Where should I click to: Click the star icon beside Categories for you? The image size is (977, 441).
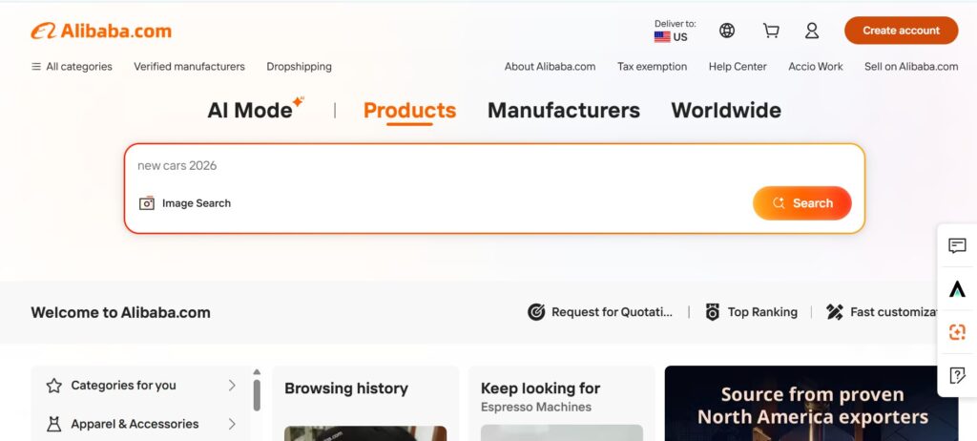(54, 386)
